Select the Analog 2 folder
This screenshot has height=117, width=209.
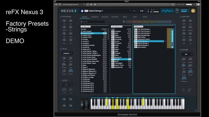tap(94, 41)
